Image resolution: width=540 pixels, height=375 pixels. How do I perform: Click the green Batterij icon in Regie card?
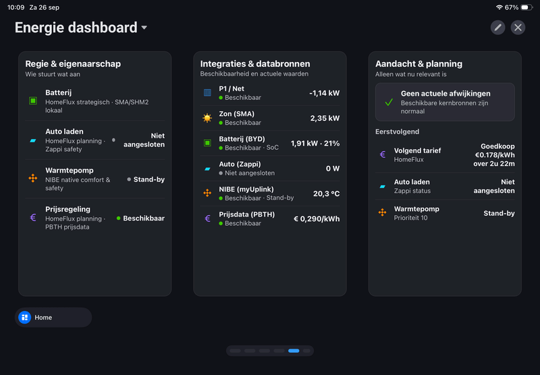pos(33,100)
